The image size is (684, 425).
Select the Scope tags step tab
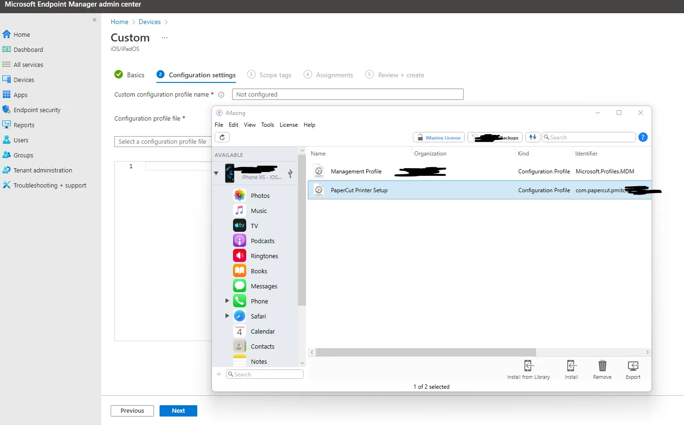coord(269,75)
